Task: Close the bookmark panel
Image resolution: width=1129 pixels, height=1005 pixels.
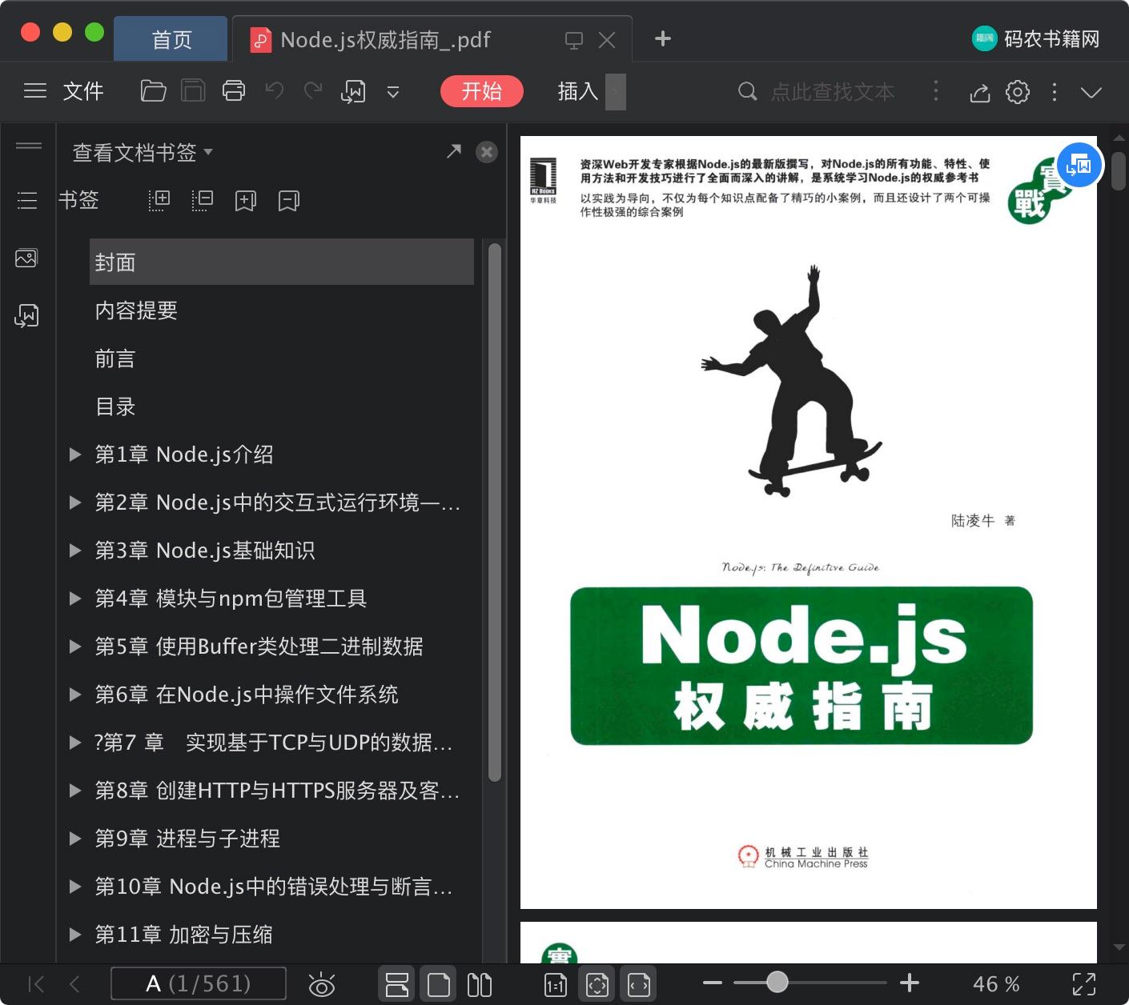Action: (x=487, y=152)
